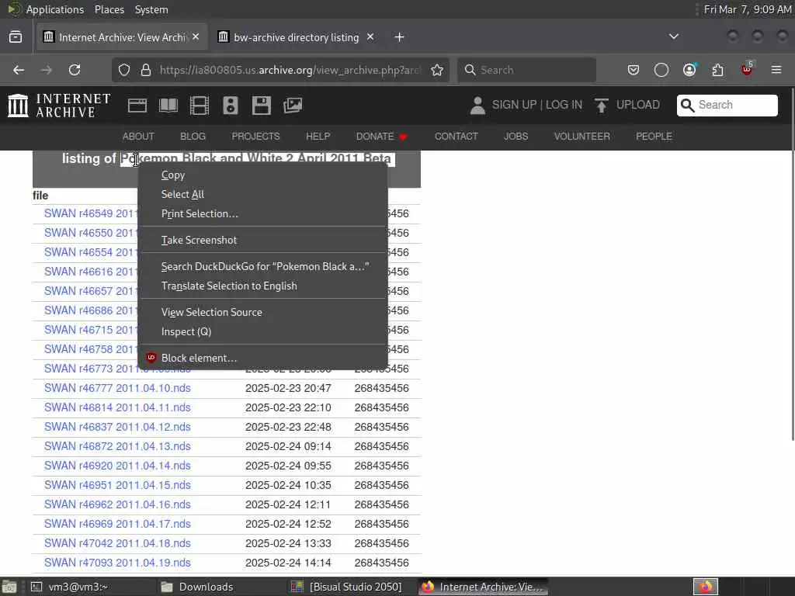Open SWAN r46777 2011.04.10.nds file link

(117, 388)
